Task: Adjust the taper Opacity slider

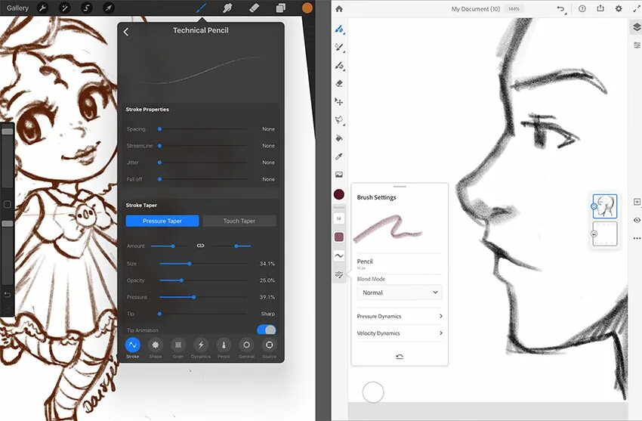Action: click(202, 280)
